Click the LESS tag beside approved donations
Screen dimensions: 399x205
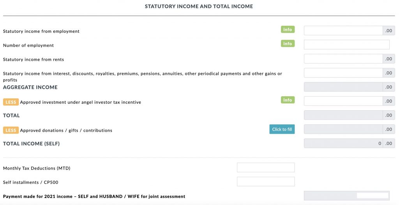(x=11, y=130)
